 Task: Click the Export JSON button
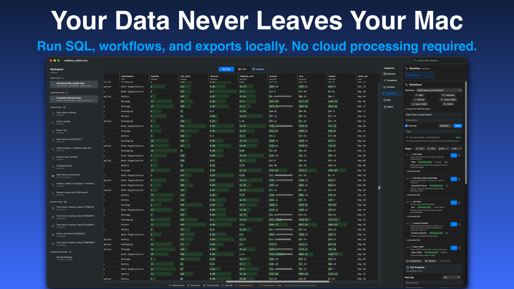pyautogui.click(x=448, y=100)
